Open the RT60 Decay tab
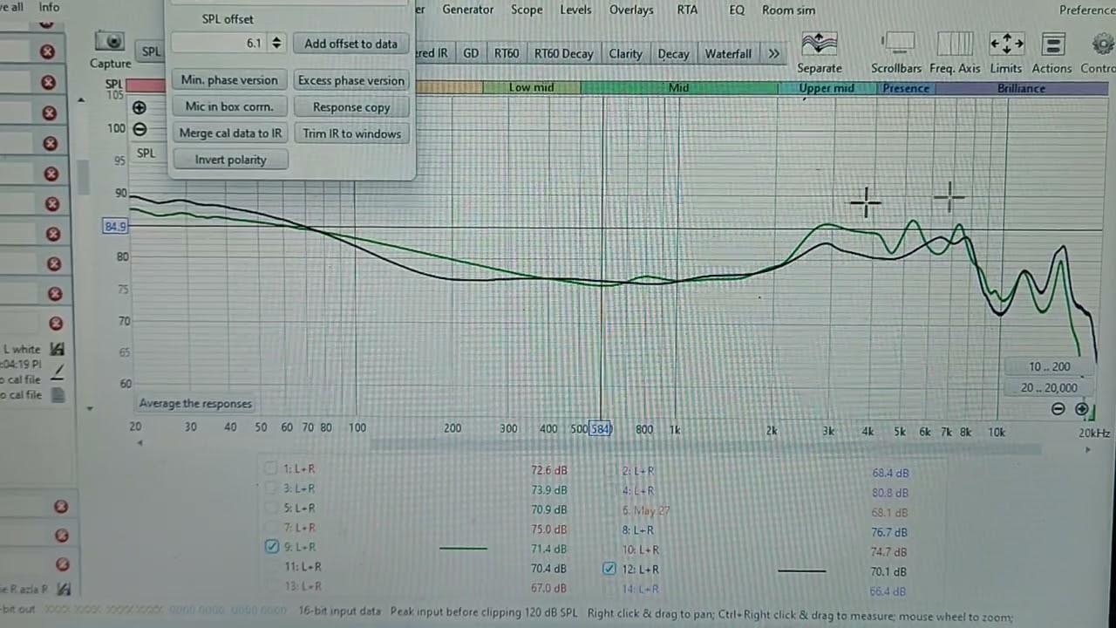1116x628 pixels. pos(563,53)
